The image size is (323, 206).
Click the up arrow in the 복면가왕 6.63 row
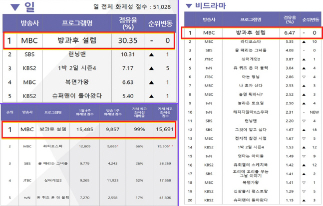pyautogui.click(x=151, y=82)
